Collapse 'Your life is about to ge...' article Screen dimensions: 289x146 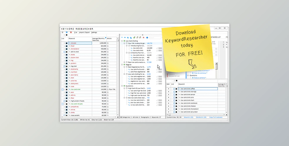(124, 43)
